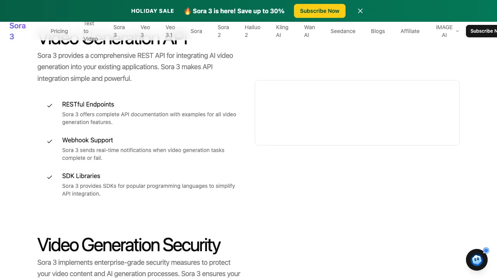The height and width of the screenshot is (280, 497).
Task: Open the chatbot assistant widget icon
Action: (476, 260)
